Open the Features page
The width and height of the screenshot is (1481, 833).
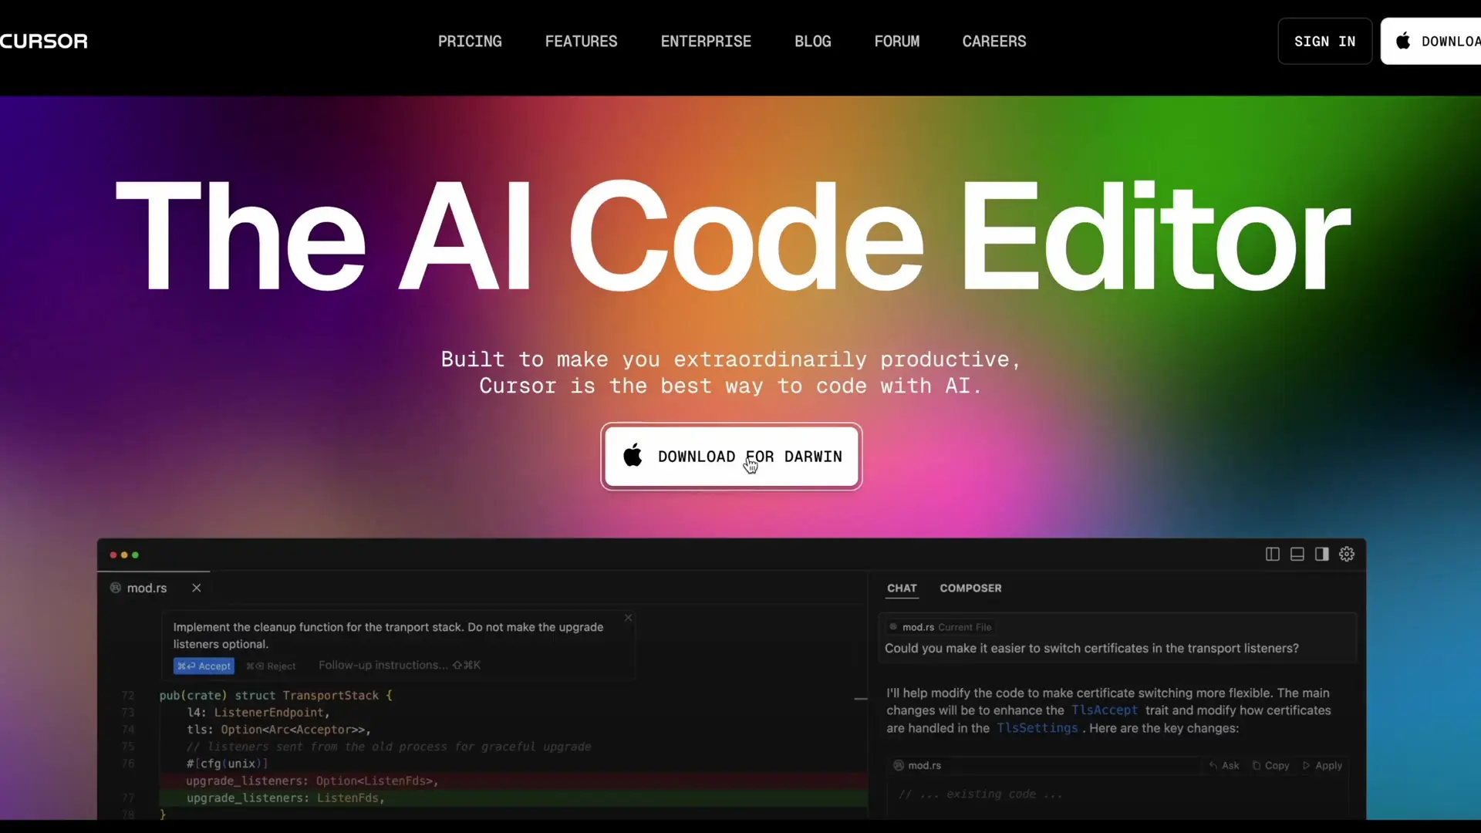pyautogui.click(x=581, y=41)
